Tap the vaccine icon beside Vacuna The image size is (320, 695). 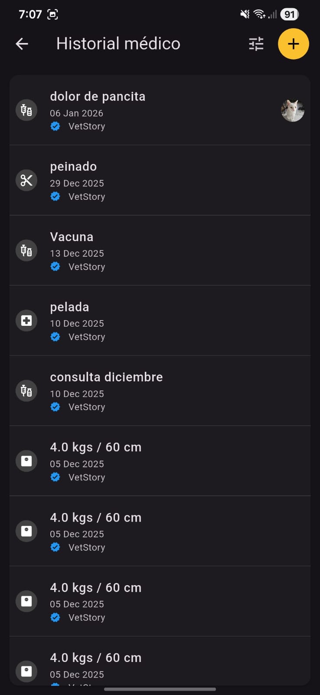tap(26, 251)
